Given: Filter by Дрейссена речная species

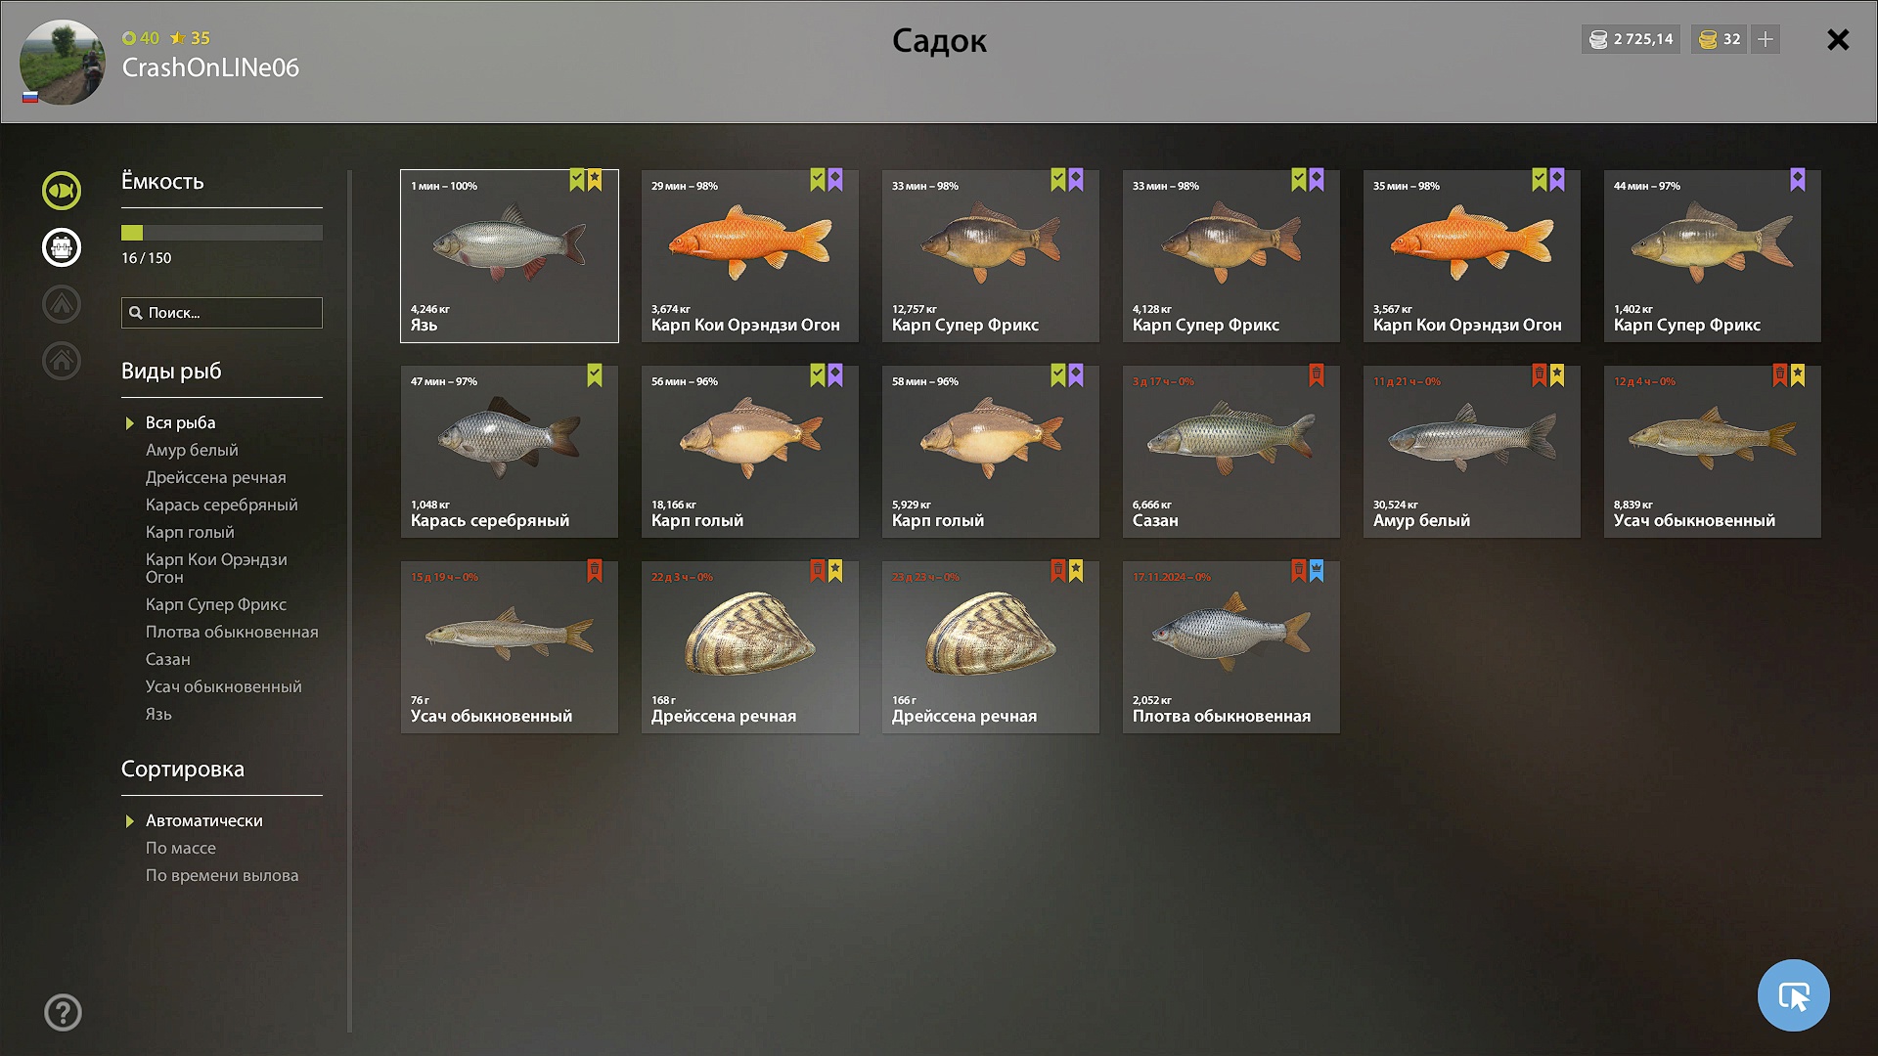Looking at the screenshot, I should click(216, 477).
